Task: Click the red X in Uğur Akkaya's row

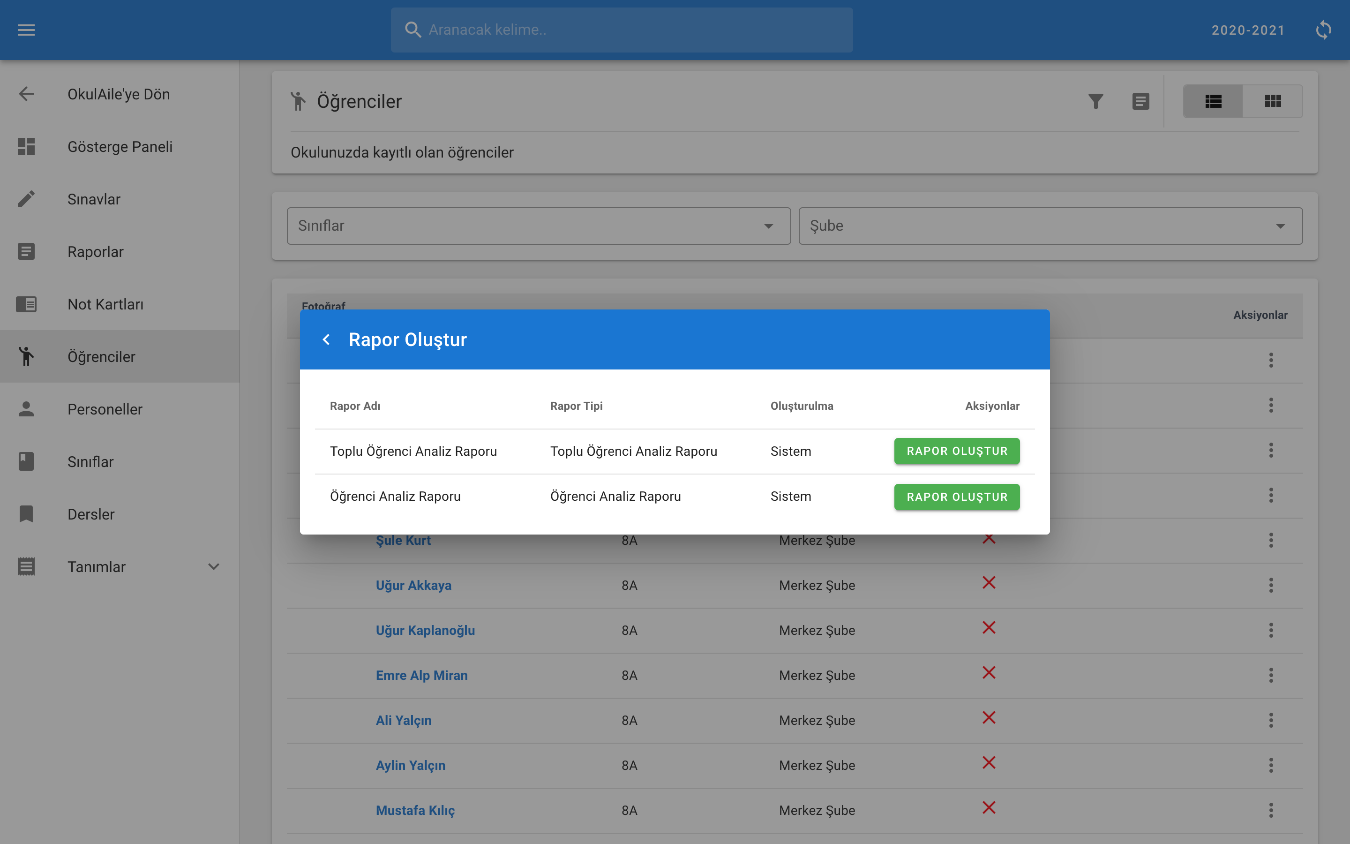Action: (x=989, y=583)
